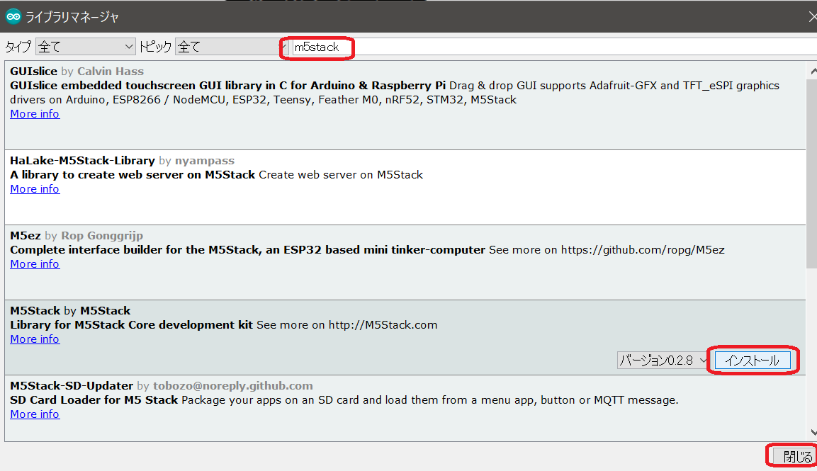Viewport: 817px width, 471px height.
Task: Open More info for GUIslice library
Action: click(35, 114)
